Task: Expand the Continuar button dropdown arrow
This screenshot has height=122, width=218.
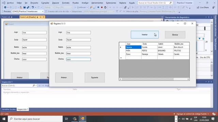Action: (x=87, y=7)
